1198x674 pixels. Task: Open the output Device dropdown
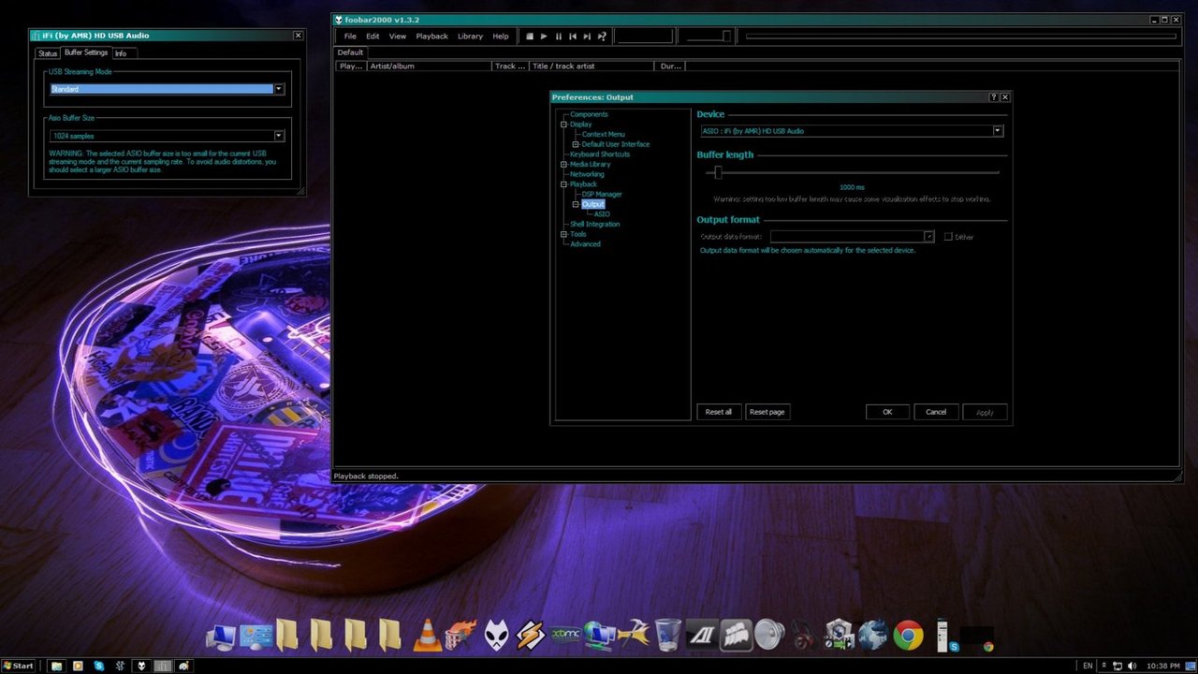[998, 131]
